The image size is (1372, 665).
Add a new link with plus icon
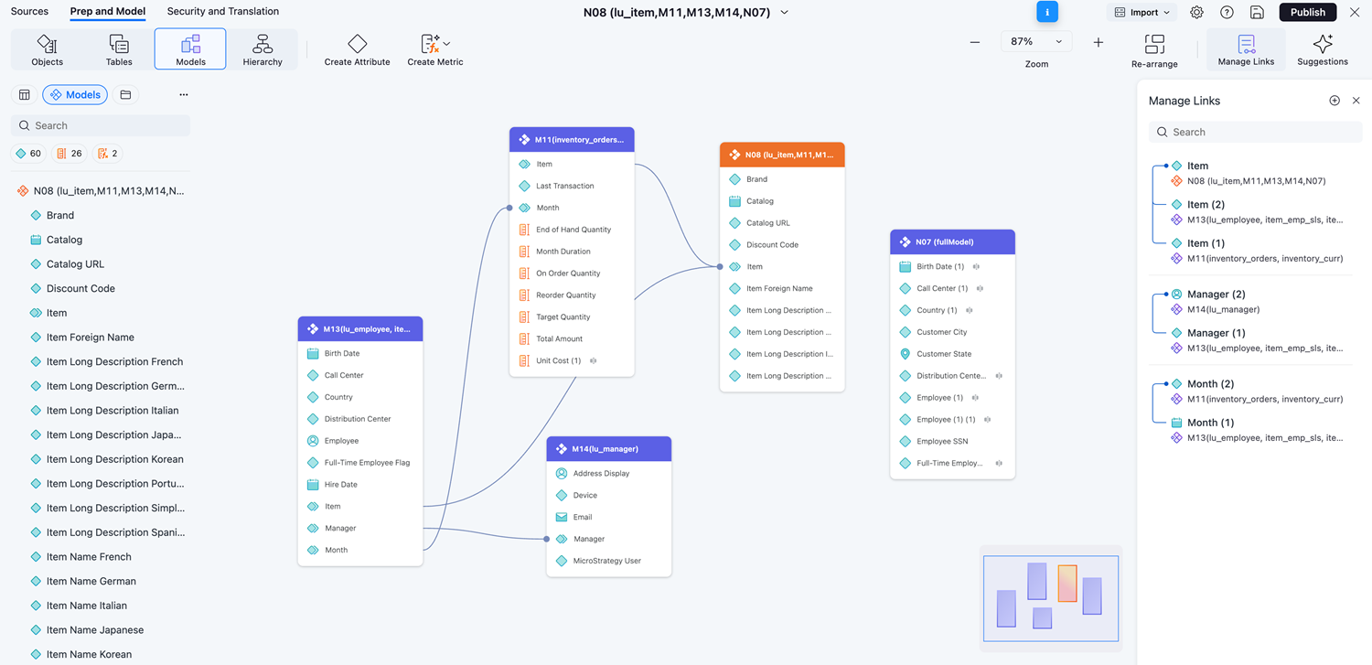1334,101
